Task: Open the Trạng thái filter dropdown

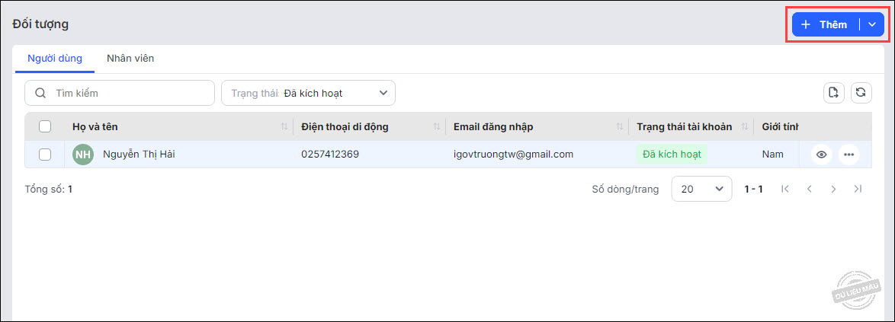Action: point(308,93)
